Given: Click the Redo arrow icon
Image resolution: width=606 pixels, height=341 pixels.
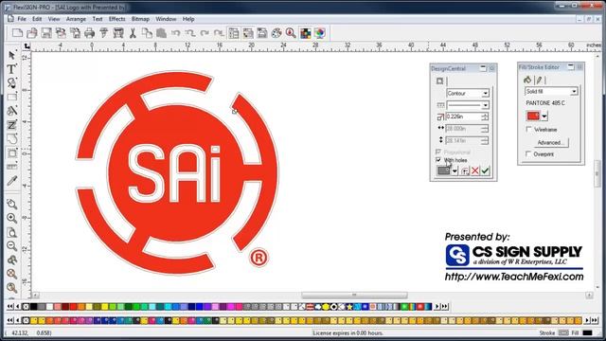Looking at the screenshot, I should pyautogui.click(x=205, y=33).
